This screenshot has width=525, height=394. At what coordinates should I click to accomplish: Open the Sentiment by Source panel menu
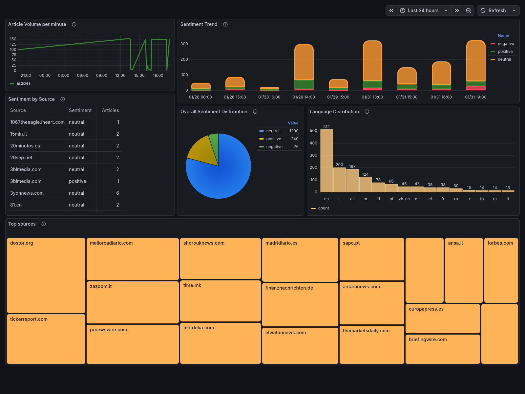click(31, 99)
